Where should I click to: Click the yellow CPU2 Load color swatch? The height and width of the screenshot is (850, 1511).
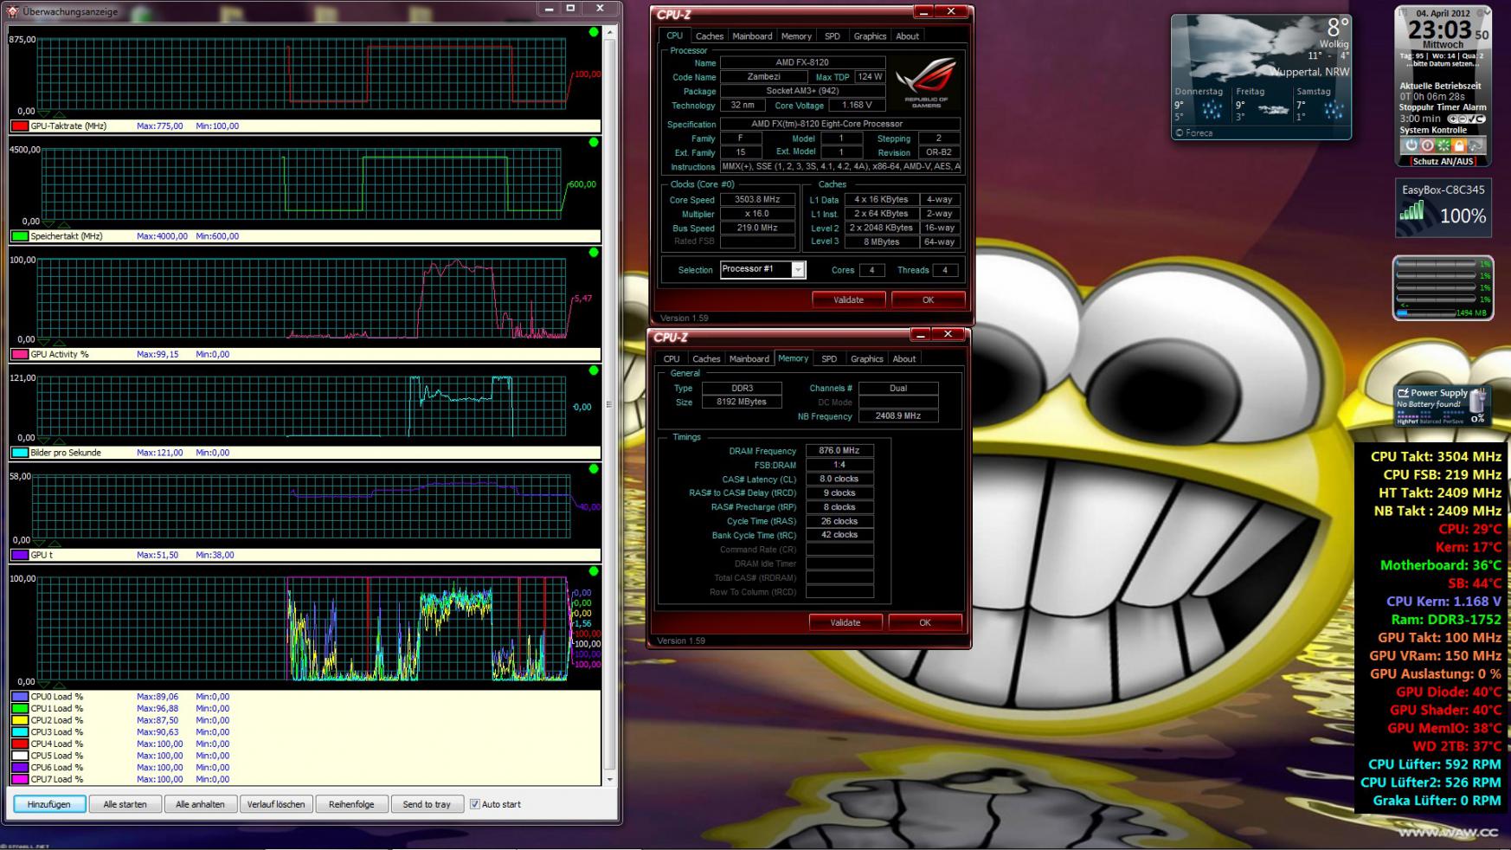(x=19, y=720)
